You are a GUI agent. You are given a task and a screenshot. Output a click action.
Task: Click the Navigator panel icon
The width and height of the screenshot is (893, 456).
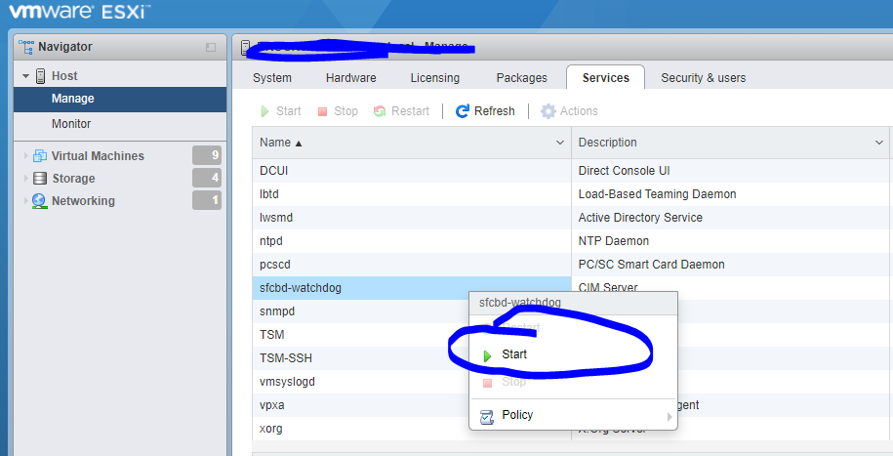pos(26,47)
